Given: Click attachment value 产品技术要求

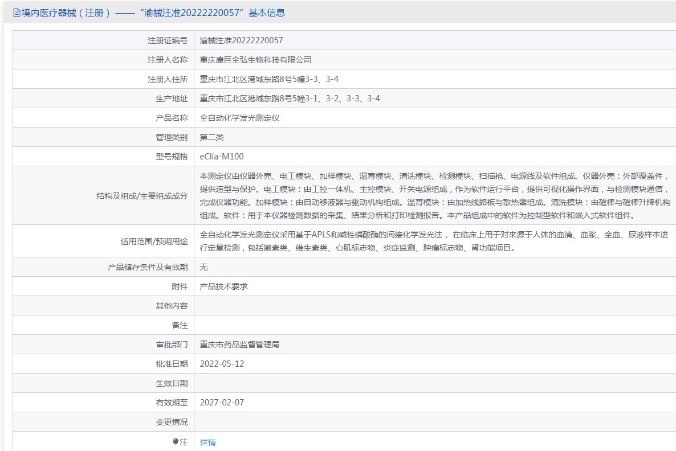Looking at the screenshot, I should click(224, 286).
